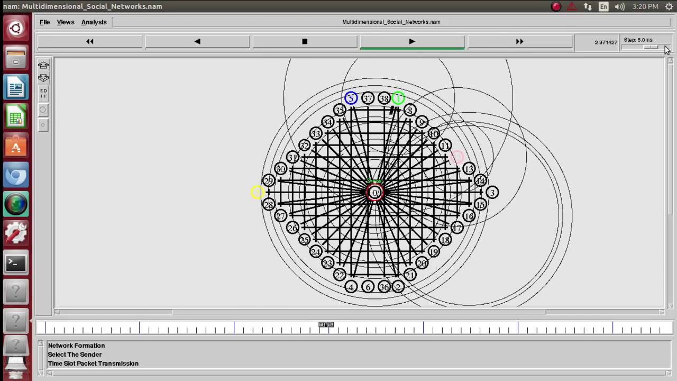
Task: Click the larger circle tool button
Action: pos(43,110)
